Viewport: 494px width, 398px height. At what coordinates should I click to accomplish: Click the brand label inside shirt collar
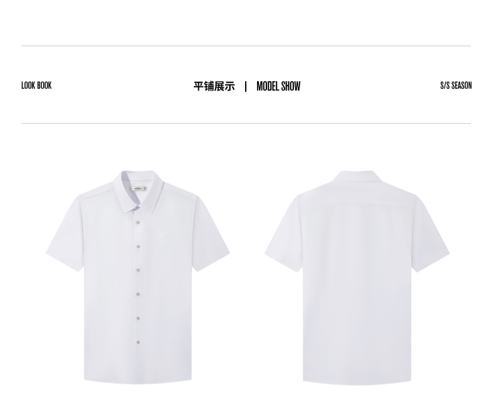coord(139,189)
